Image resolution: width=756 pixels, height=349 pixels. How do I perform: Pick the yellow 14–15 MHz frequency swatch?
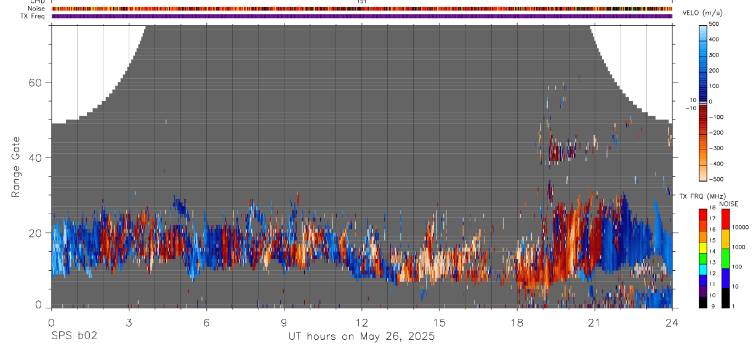coord(703,247)
